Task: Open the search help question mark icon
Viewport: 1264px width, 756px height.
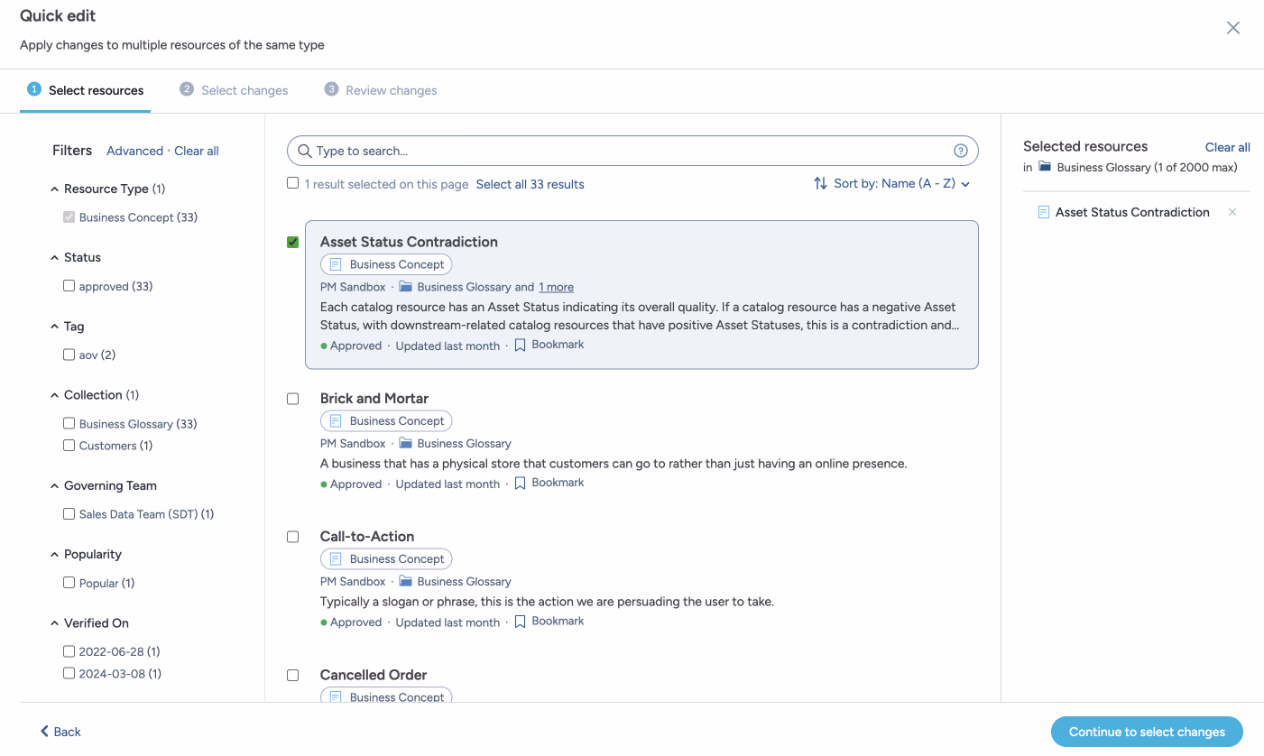Action: pyautogui.click(x=960, y=151)
